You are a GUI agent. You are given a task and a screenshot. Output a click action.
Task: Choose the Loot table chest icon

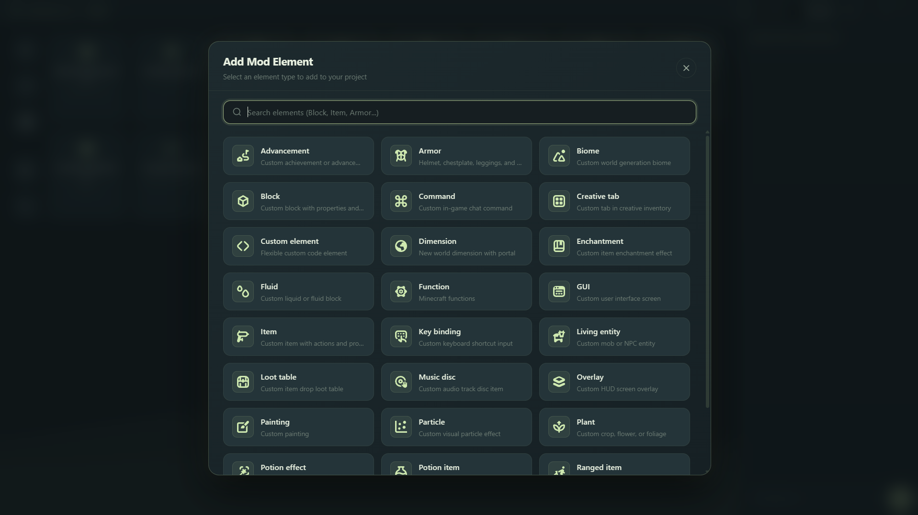tap(243, 382)
